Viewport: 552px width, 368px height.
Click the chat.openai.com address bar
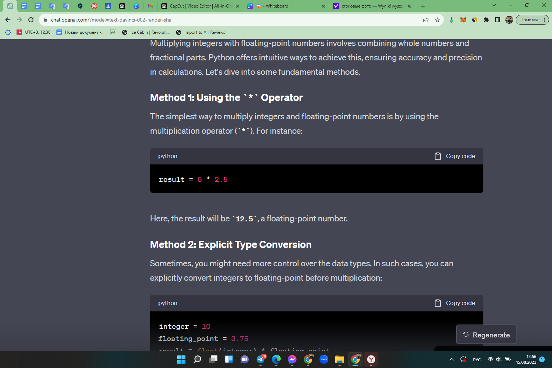(x=230, y=20)
